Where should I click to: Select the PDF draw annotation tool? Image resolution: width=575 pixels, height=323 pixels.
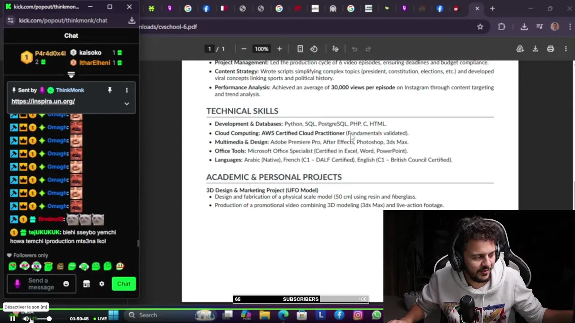point(335,49)
